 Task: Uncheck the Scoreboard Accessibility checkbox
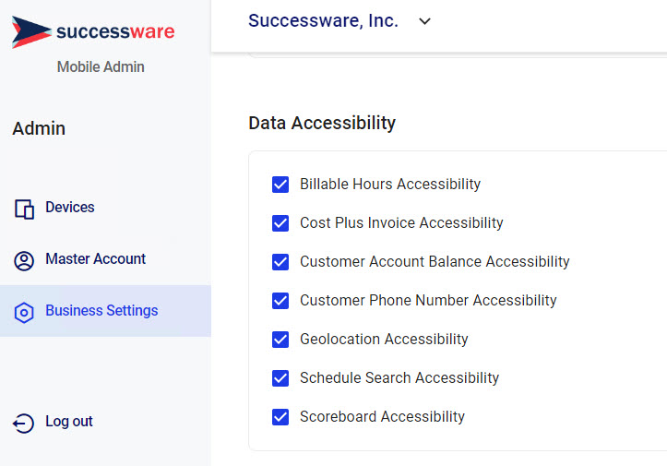click(x=280, y=417)
